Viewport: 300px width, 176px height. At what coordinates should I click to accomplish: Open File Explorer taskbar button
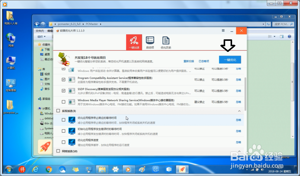[x=102, y=169]
